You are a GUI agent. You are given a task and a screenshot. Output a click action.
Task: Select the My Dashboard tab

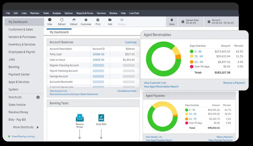[x=59, y=32]
